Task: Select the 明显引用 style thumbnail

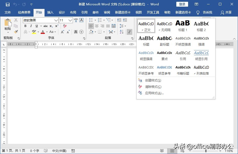Action: pos(201,55)
